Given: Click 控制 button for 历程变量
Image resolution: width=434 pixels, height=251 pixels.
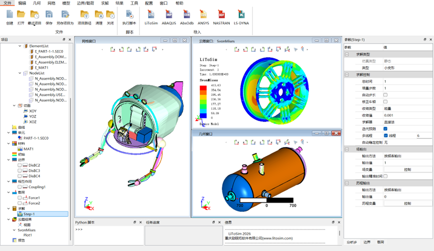Looking at the screenshot, I should (407, 203).
